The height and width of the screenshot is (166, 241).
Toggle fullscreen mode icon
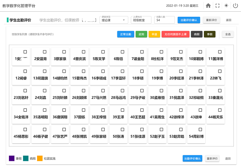click(x=217, y=5)
